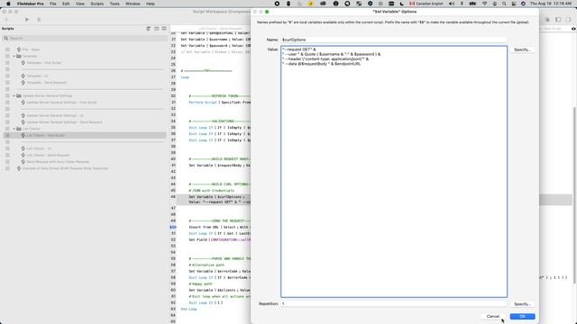
Task: Click the File - Open script icon
Action: pos(19,49)
